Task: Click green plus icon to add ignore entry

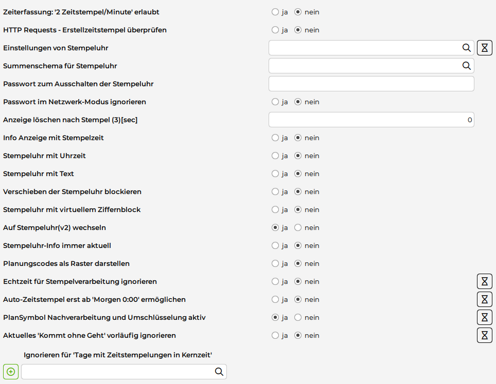Action: 11,372
